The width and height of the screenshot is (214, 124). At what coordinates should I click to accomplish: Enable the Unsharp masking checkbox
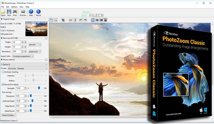[3, 72]
